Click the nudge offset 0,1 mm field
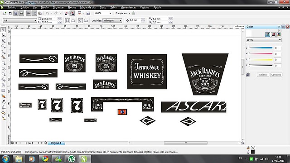 click(135, 20)
